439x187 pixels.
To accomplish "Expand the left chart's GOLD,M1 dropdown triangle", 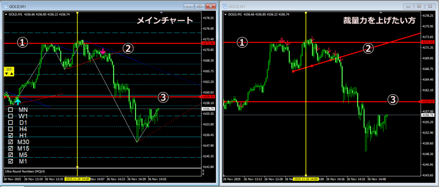I will point(6,14).
